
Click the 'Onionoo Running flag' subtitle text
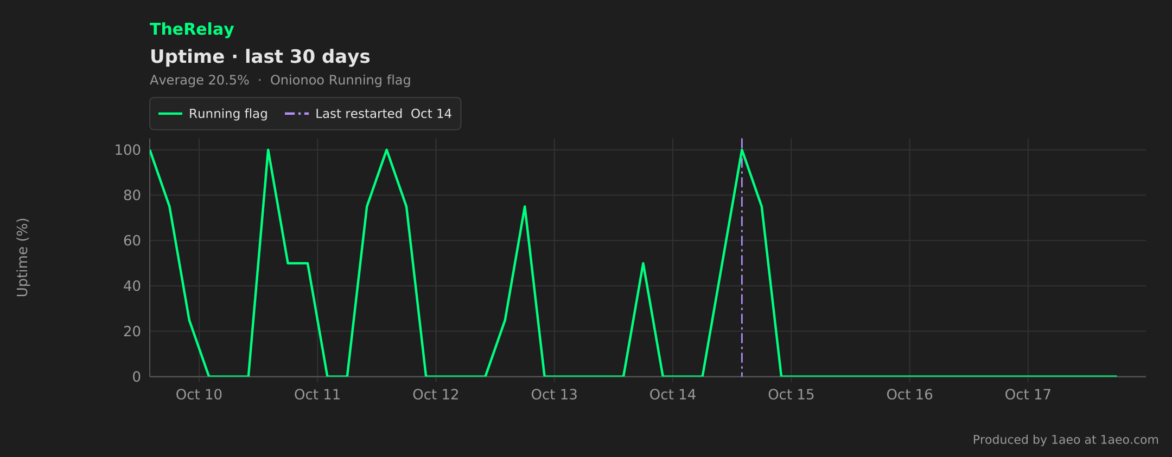(340, 80)
